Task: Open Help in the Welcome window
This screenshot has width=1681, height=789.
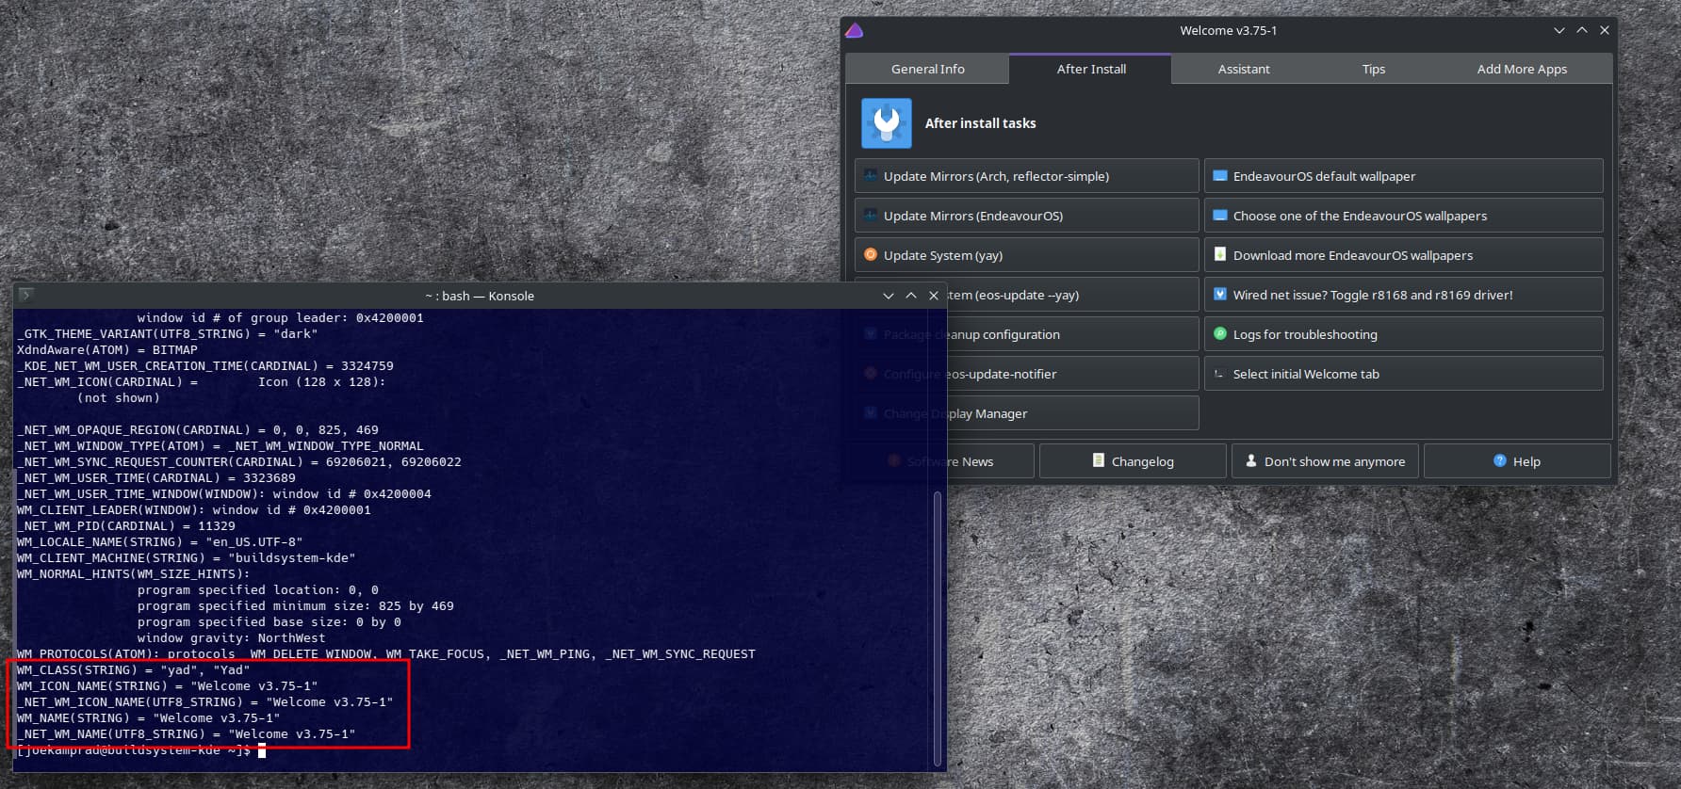Action: 1516,461
